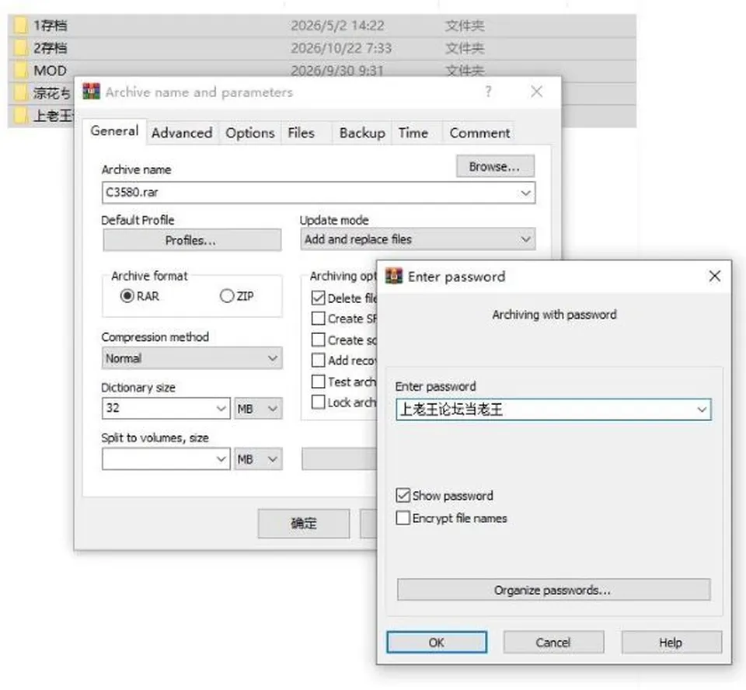Enable Encrypt file names option
This screenshot has width=746, height=690.
pos(403,517)
